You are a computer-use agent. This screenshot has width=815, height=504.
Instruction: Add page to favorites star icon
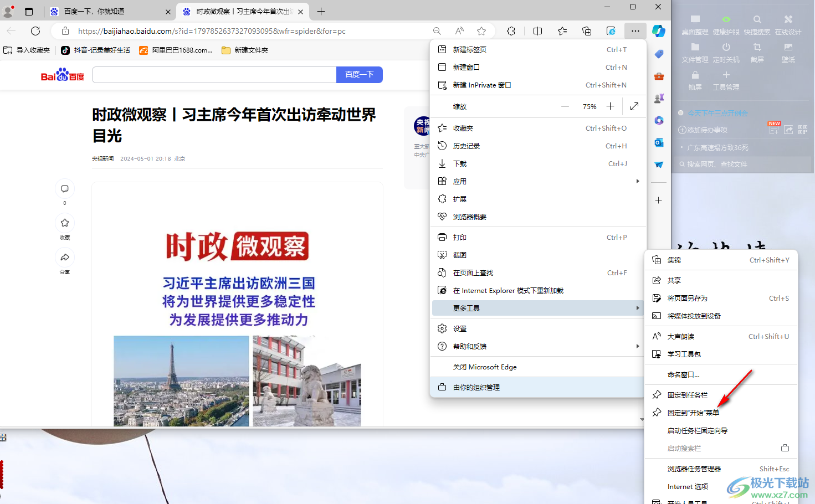[x=481, y=31]
